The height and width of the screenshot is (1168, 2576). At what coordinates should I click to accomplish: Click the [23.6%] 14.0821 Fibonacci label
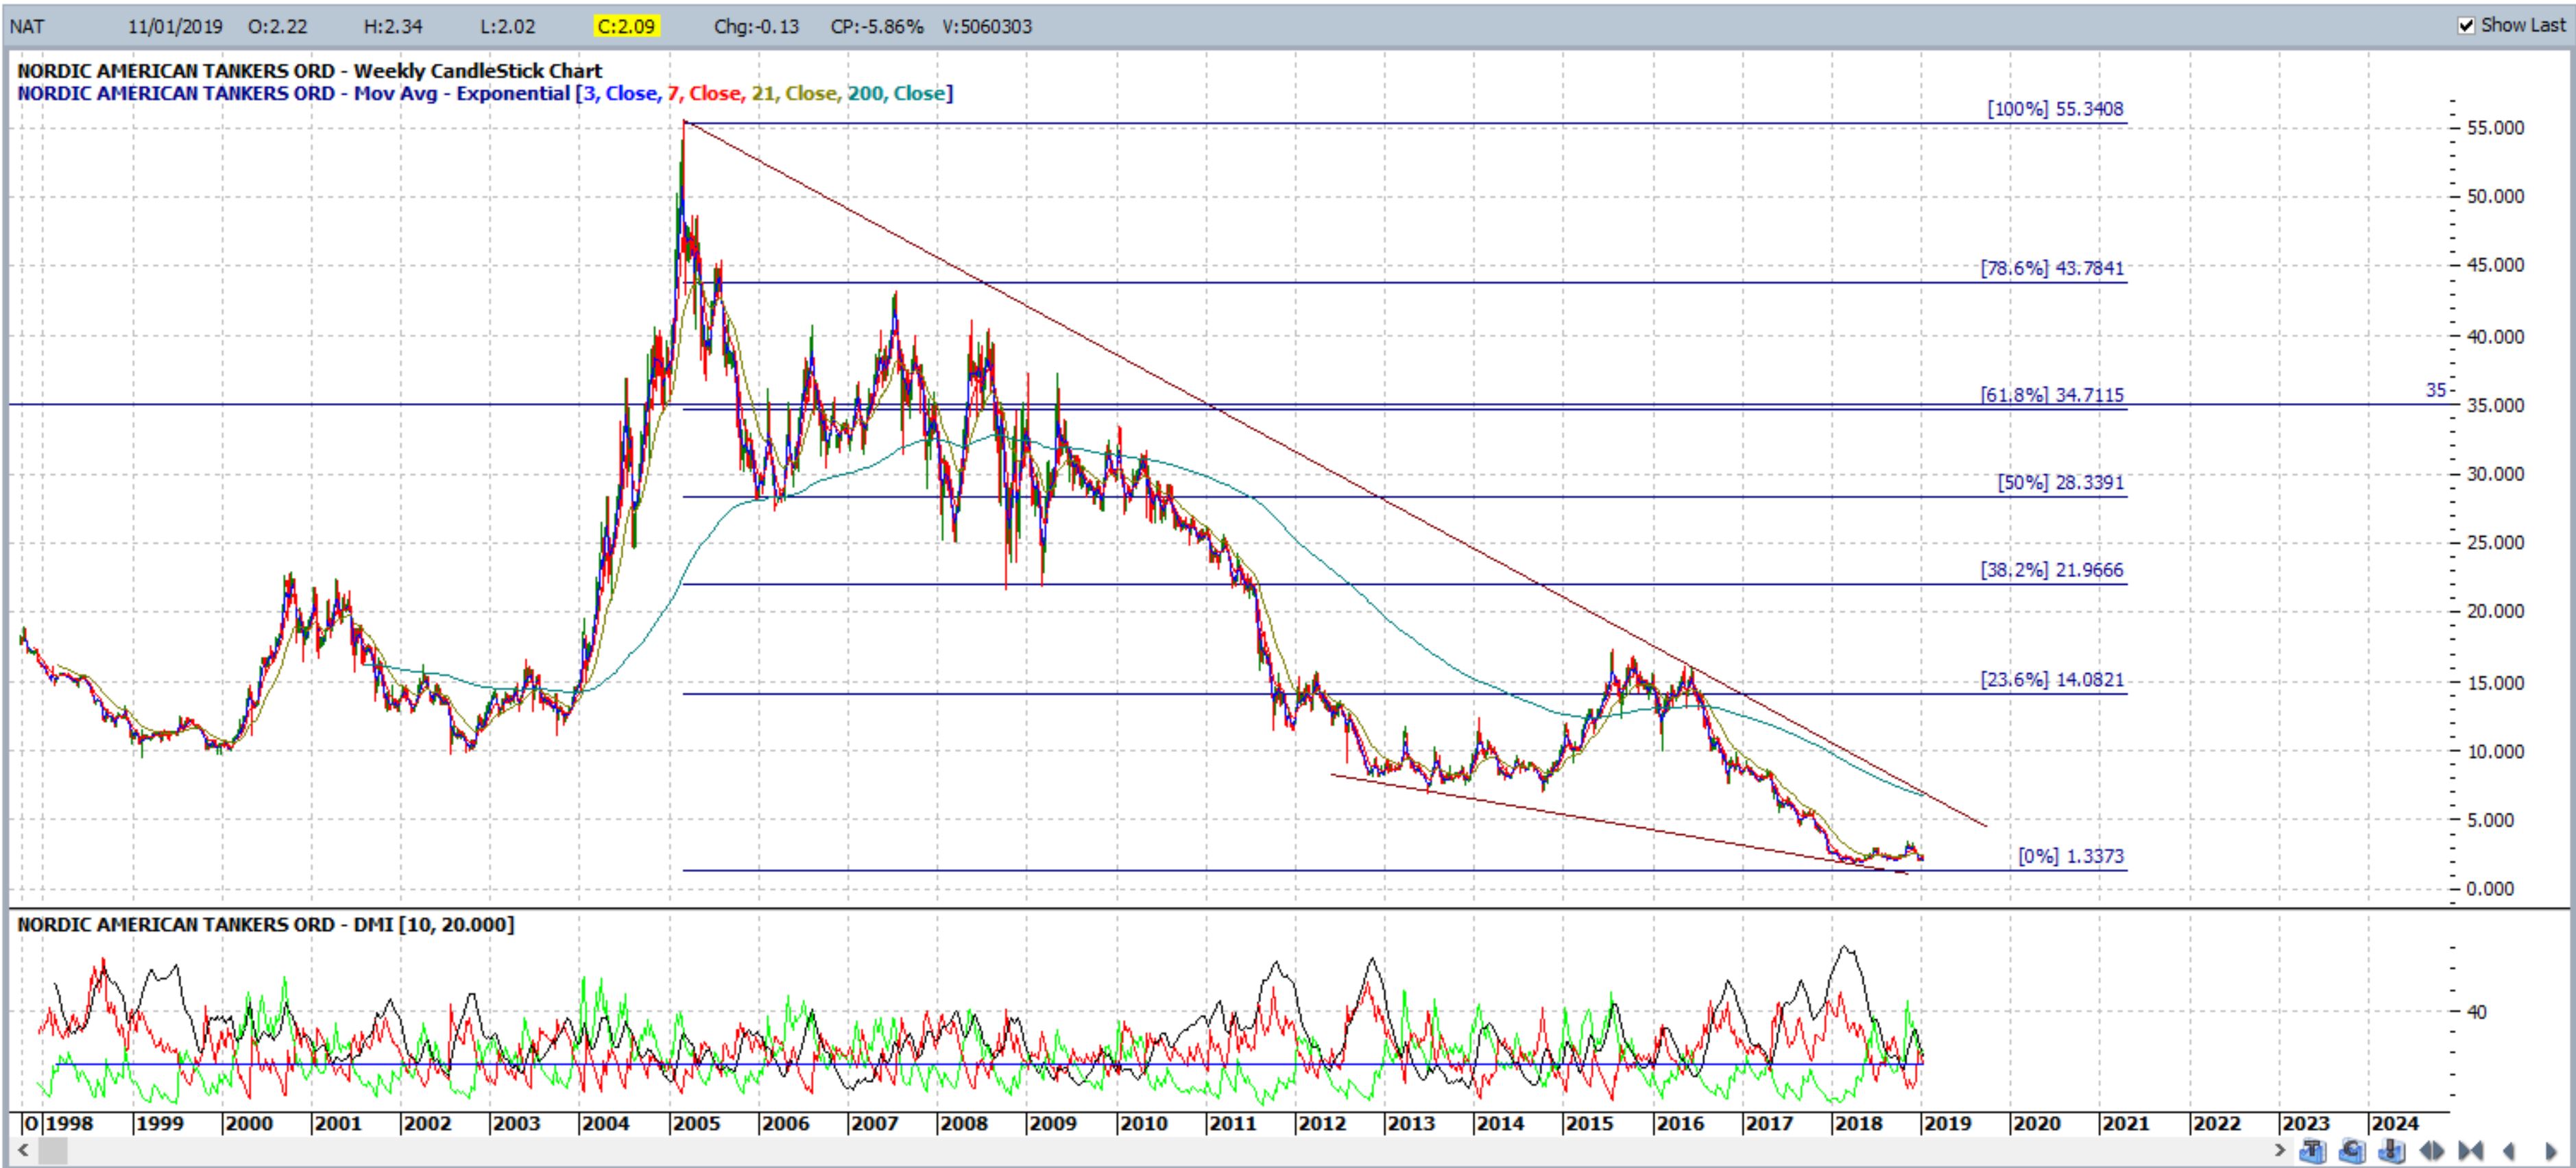click(x=2052, y=680)
